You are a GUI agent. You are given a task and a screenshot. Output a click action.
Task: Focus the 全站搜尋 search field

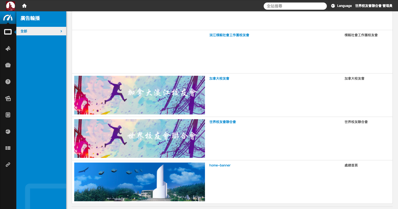[295, 6]
